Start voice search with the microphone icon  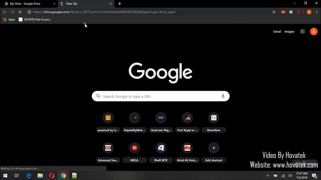[x=223, y=96]
